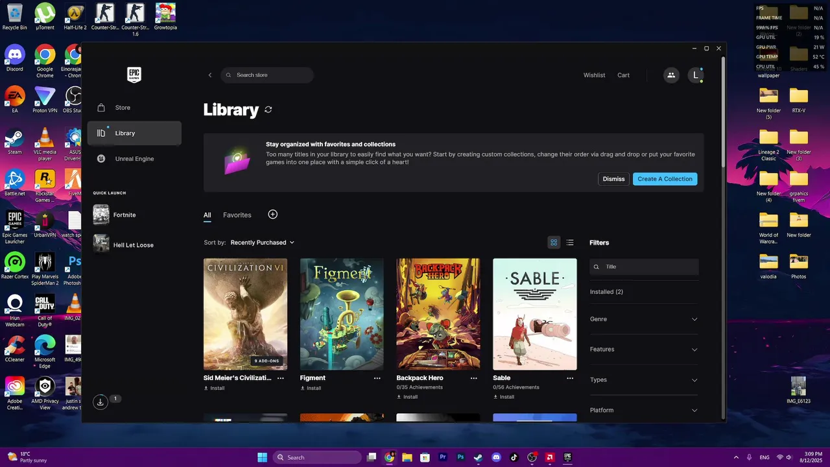Go back using the arrow
Image resolution: width=830 pixels, height=467 pixels.
(x=210, y=75)
